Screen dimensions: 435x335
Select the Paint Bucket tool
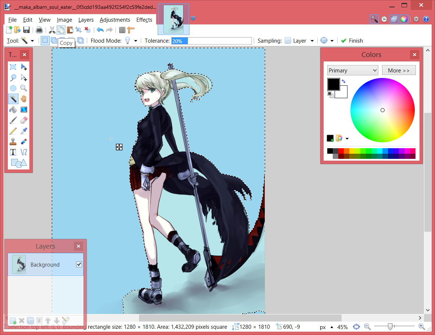tap(13, 110)
